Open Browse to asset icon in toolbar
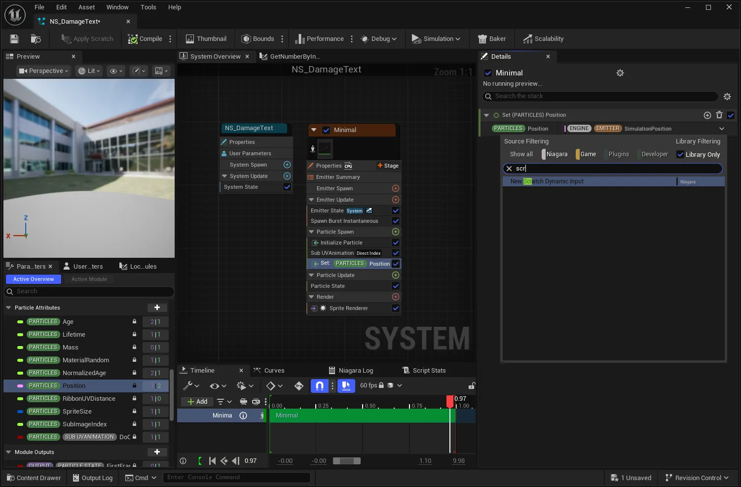Viewport: 741px width, 487px height. (36, 39)
